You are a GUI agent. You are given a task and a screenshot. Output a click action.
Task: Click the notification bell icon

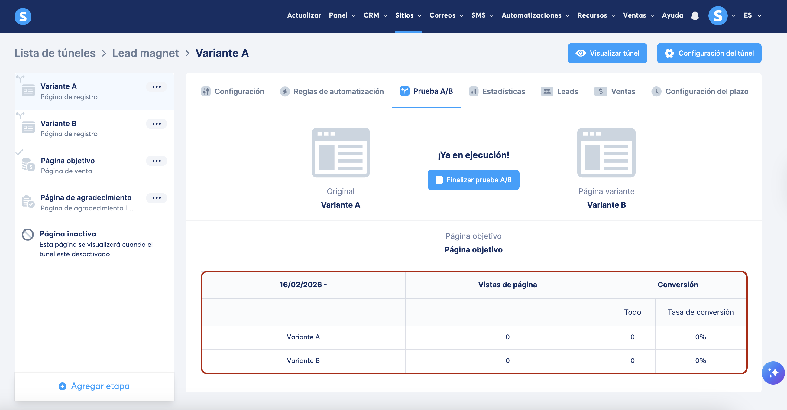coord(695,16)
